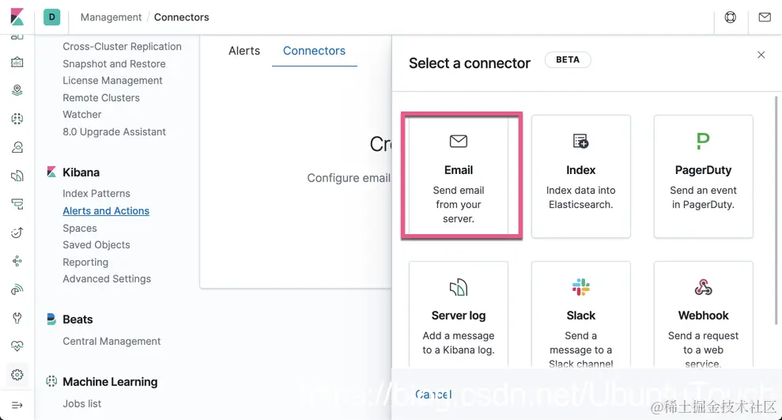The image size is (782, 420).
Task: Open Watcher from management menu
Action: click(x=82, y=114)
